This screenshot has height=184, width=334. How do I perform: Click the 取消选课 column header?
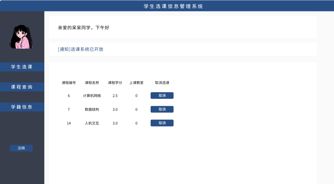point(162,83)
